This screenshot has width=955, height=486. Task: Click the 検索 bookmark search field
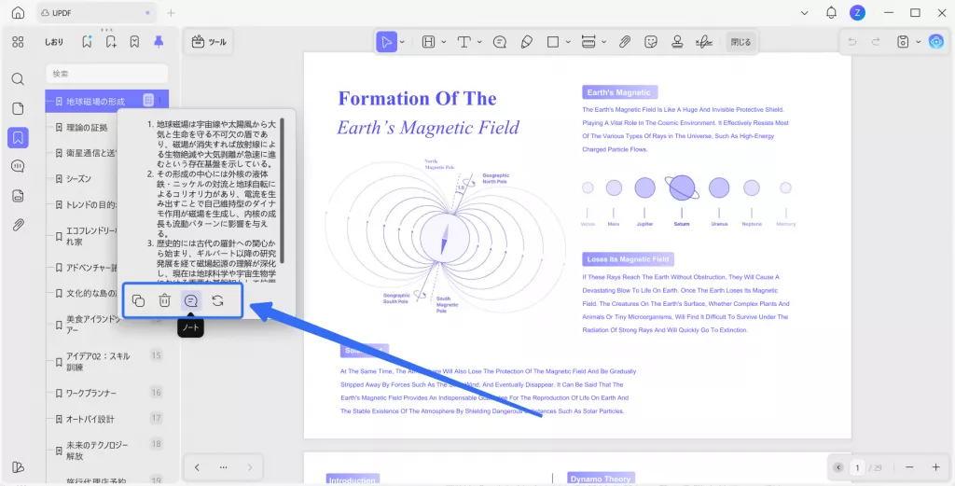tap(106, 74)
